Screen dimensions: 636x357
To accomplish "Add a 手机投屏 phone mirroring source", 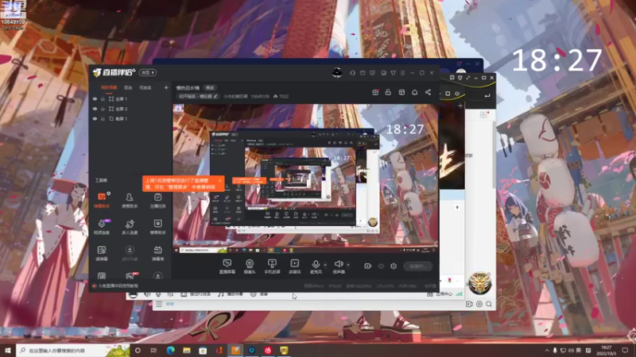I will pyautogui.click(x=272, y=267).
